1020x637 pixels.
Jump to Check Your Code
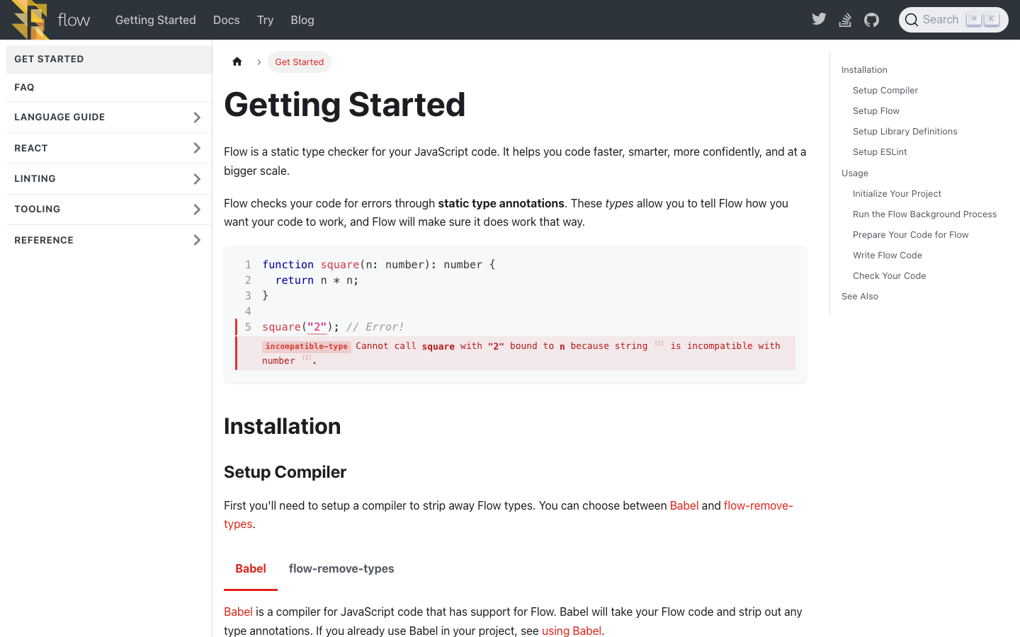[x=889, y=275]
